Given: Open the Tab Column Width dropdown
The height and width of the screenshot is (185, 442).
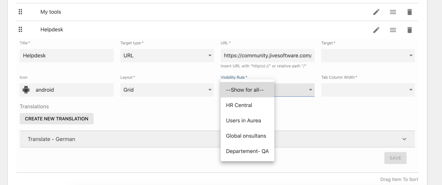Looking at the screenshot, I should 368,90.
